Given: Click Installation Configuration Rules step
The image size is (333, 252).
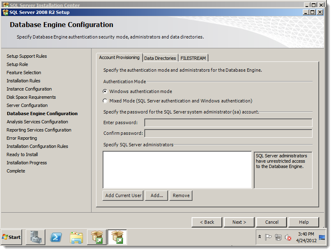Looking at the screenshot, I should pos(37,146).
